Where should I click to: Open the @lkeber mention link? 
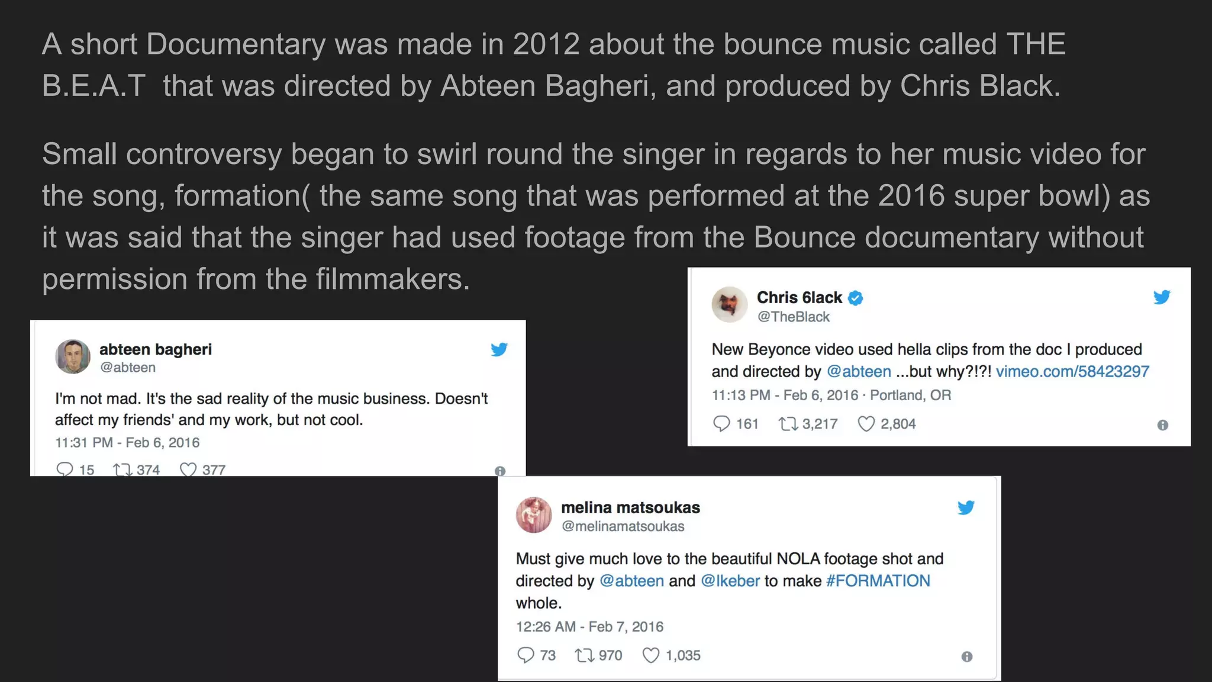(x=730, y=581)
